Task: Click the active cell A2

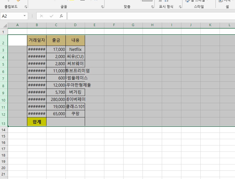Action: pyautogui.click(x=18, y=40)
